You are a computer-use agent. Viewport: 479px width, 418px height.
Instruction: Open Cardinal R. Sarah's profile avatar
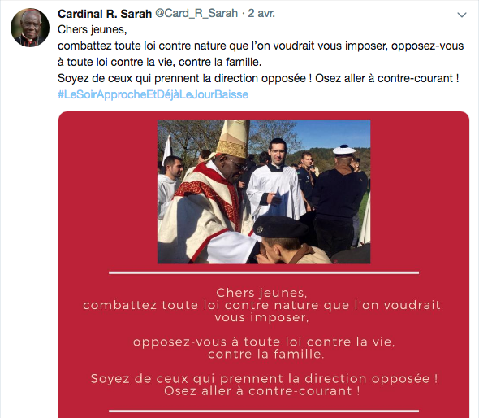[x=30, y=28]
